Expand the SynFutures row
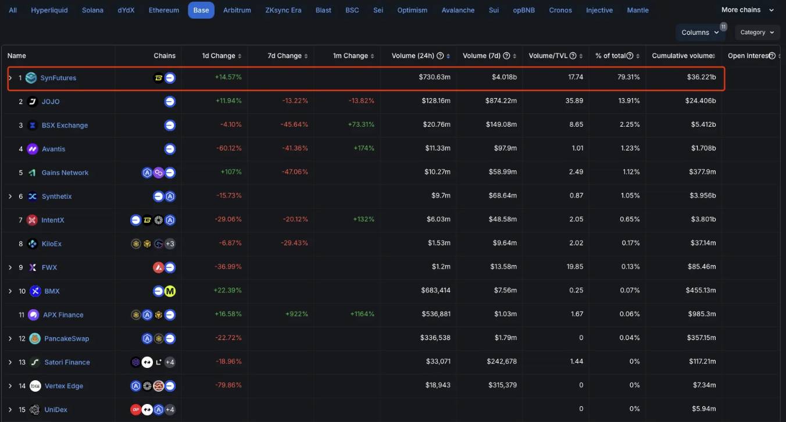The height and width of the screenshot is (422, 786). click(x=10, y=78)
